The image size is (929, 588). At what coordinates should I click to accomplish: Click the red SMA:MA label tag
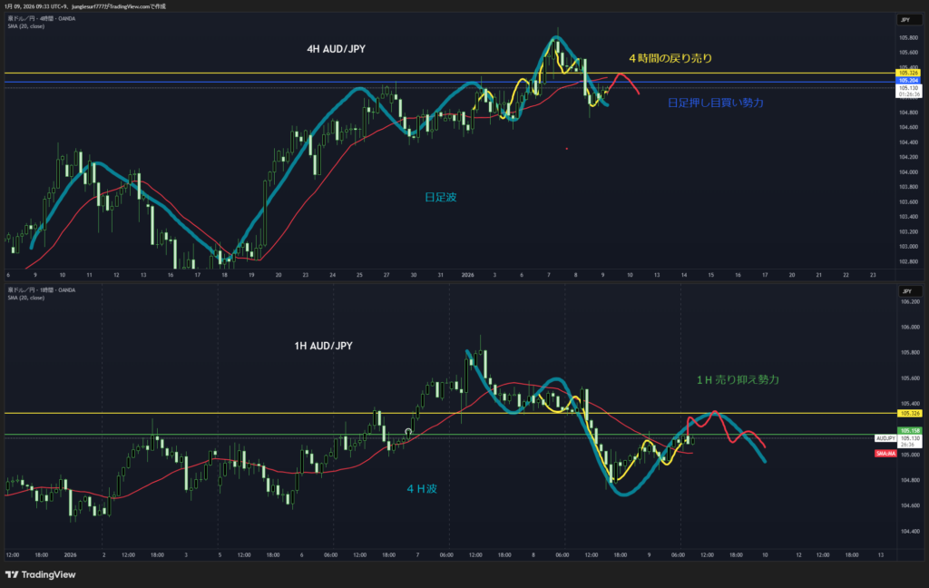885,453
